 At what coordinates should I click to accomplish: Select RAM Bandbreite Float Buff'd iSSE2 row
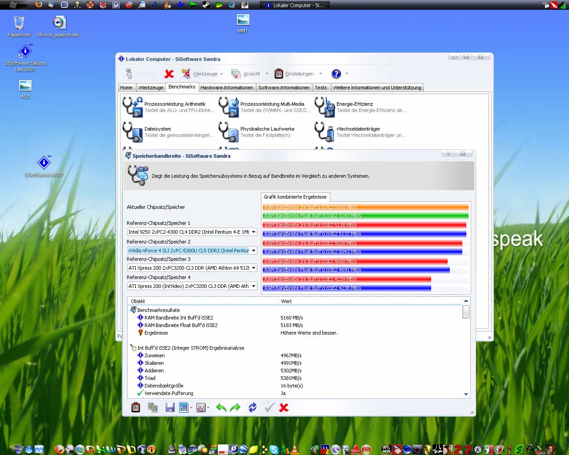181,325
